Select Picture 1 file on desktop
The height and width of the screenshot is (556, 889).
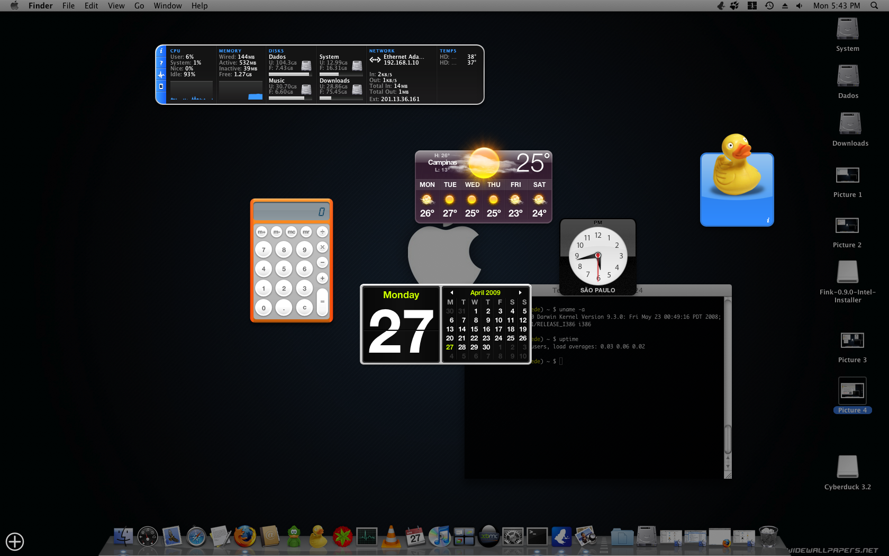(848, 182)
